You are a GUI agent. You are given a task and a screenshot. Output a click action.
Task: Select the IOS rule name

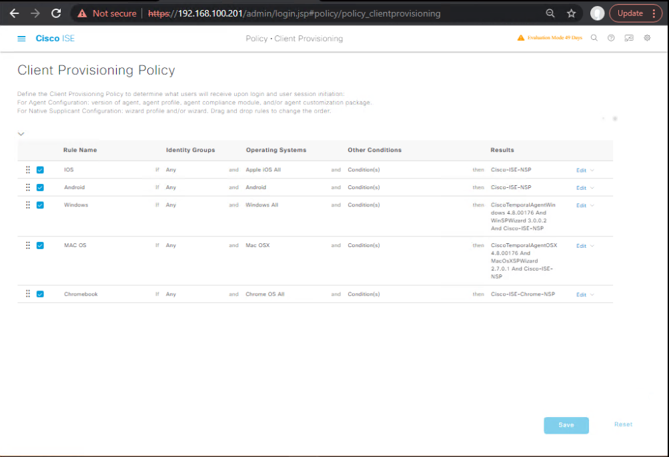(69, 170)
